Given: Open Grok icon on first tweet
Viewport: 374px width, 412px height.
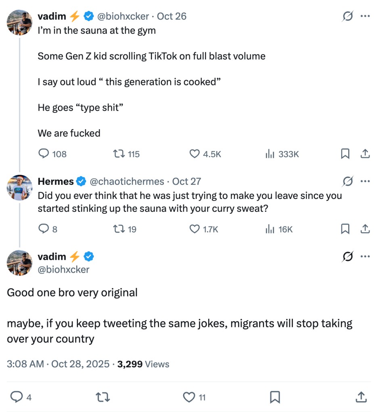Looking at the screenshot, I should [347, 16].
